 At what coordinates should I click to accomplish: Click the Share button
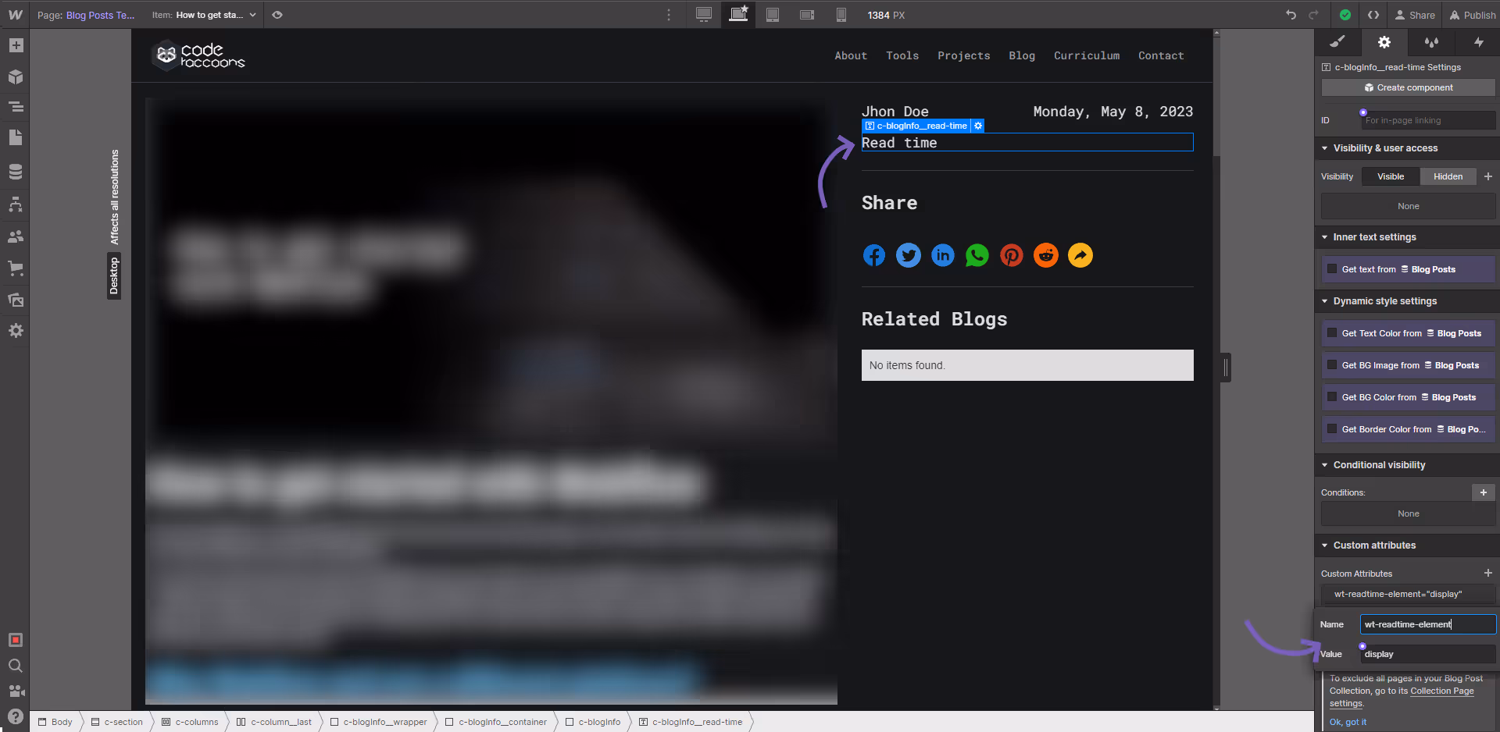point(1415,15)
